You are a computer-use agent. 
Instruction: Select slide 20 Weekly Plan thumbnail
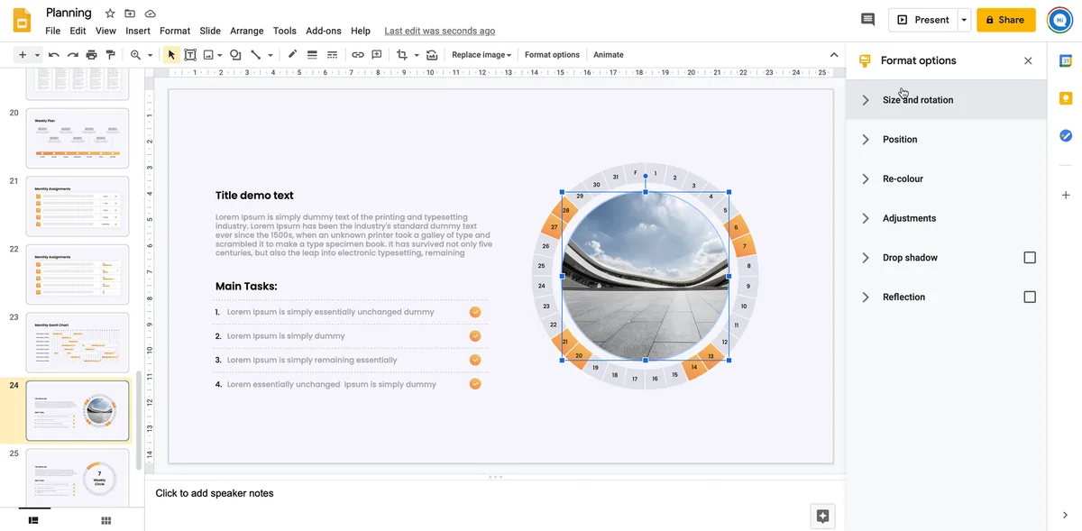(78, 138)
